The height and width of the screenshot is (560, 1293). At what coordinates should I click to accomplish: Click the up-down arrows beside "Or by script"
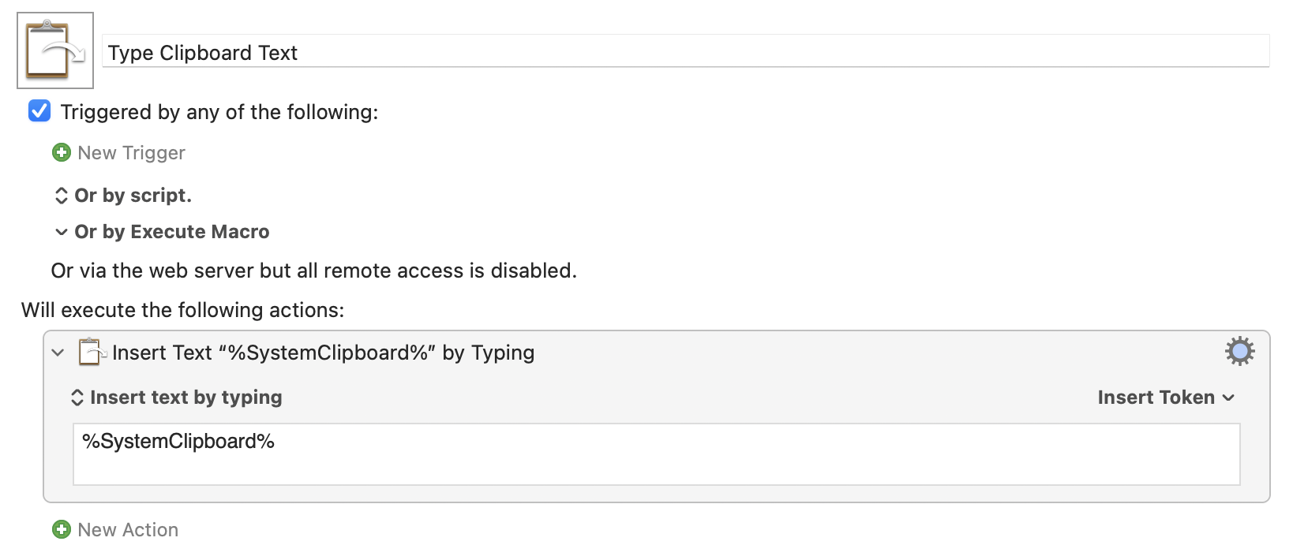(62, 196)
